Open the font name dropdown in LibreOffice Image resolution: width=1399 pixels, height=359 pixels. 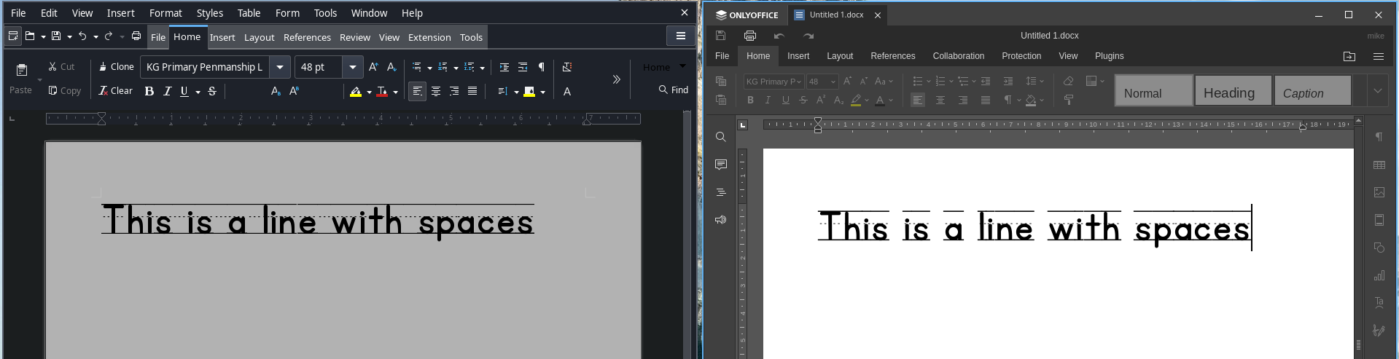coord(280,67)
